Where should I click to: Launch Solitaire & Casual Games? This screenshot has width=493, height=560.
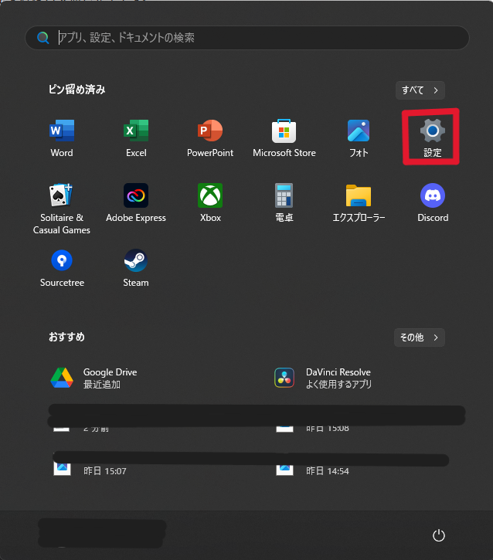pos(62,209)
